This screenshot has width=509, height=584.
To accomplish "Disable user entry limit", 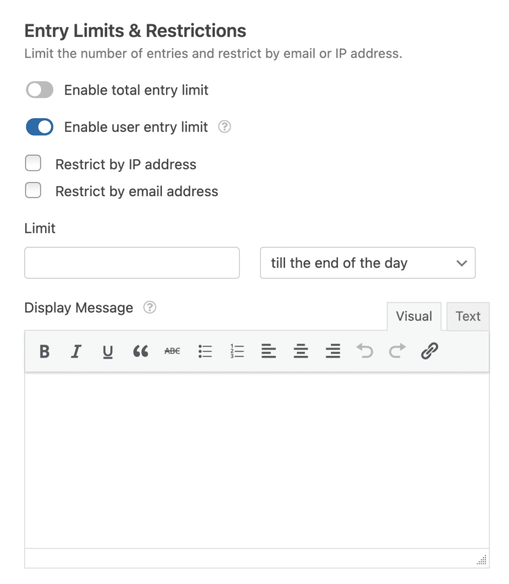I will pos(39,127).
